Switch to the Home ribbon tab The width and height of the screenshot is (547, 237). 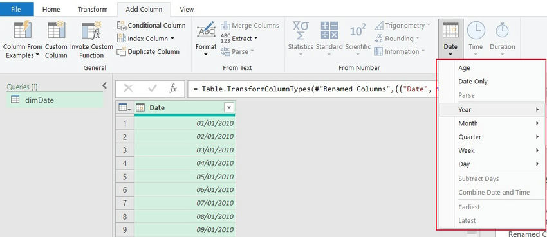tap(51, 10)
